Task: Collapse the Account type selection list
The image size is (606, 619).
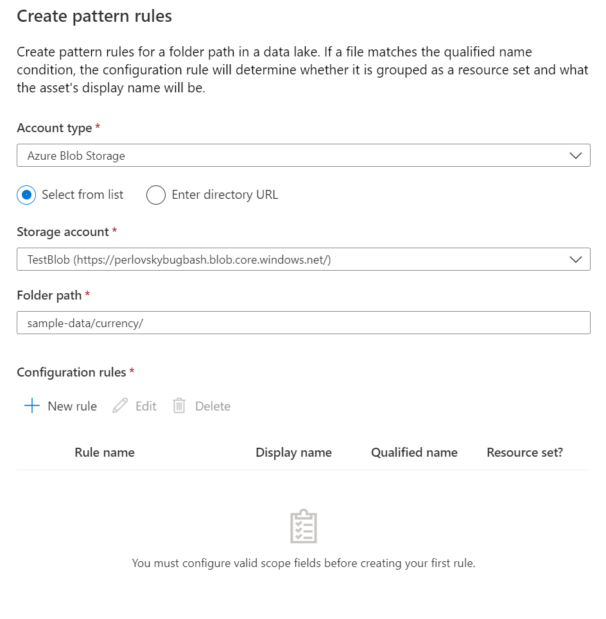Action: pos(577,155)
